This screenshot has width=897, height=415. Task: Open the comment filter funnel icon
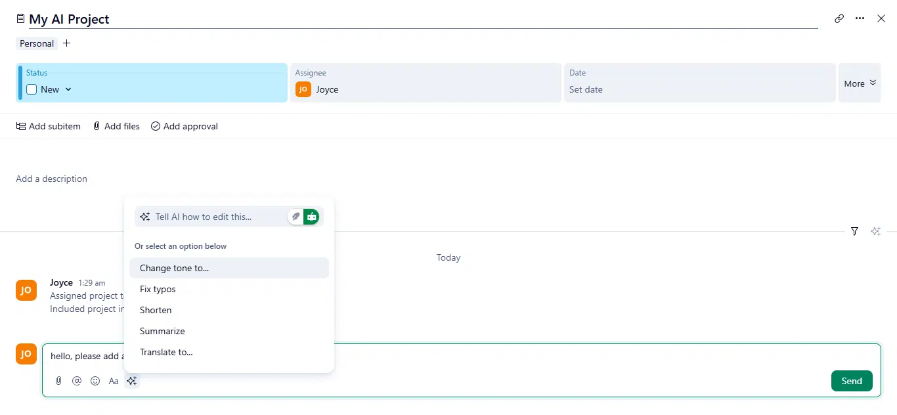coord(854,231)
